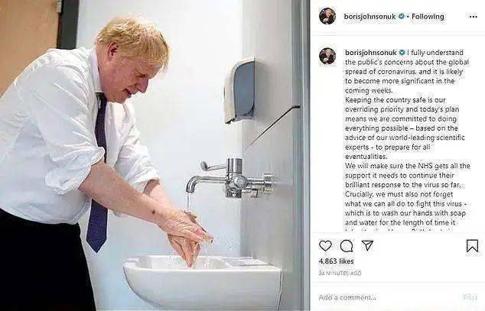Open comments via speech bubble icon

click(x=346, y=246)
